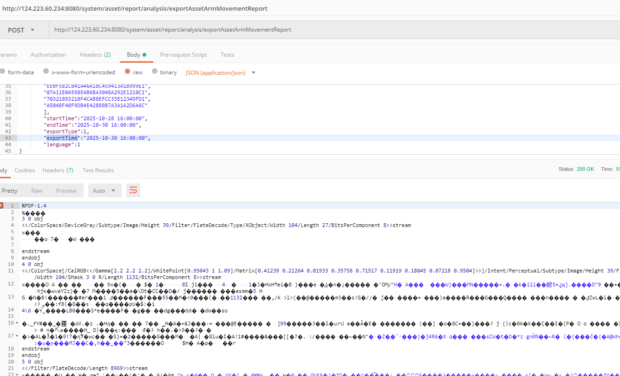
Task: Toggle the line wrap icon in response toolbar
Action: (x=133, y=190)
